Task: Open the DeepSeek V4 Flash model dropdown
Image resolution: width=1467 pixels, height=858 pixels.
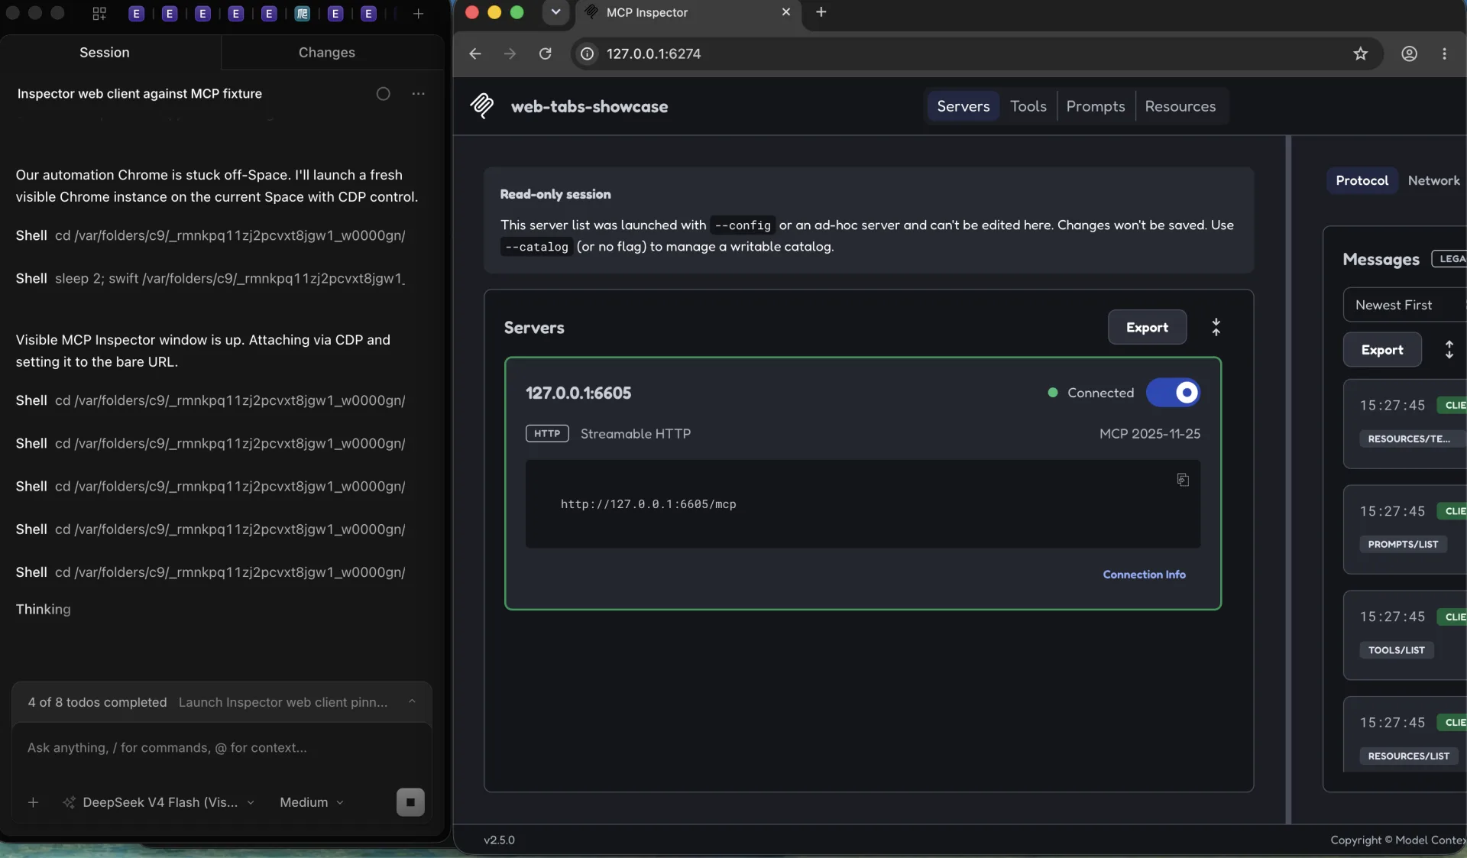Action: (159, 802)
